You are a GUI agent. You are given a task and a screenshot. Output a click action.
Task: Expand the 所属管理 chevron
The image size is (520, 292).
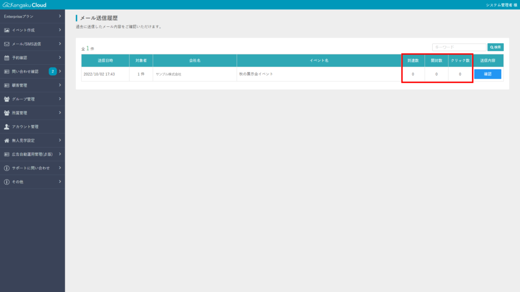[x=60, y=113]
